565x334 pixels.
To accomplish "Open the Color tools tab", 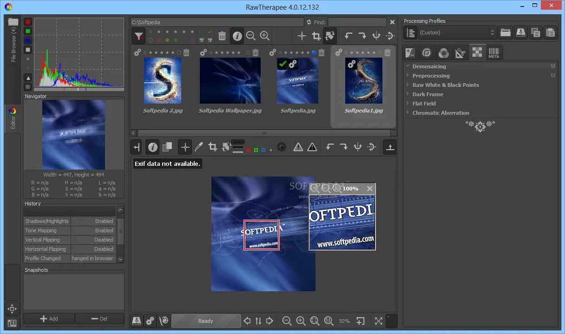I will [x=443, y=53].
